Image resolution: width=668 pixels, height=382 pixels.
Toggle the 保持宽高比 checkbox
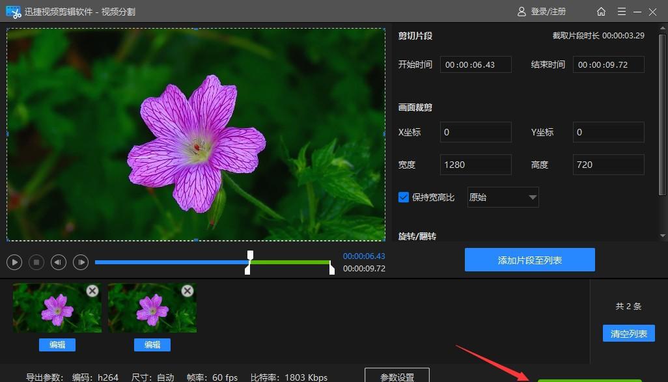click(404, 197)
